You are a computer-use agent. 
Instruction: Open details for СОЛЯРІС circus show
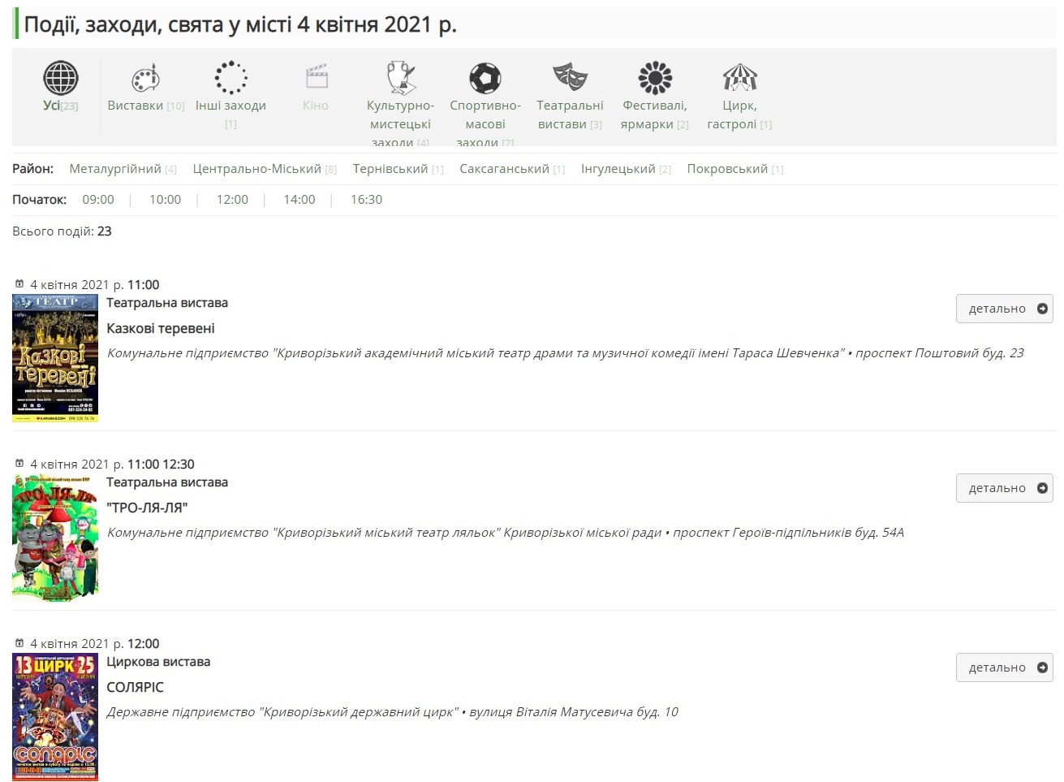click(1004, 668)
